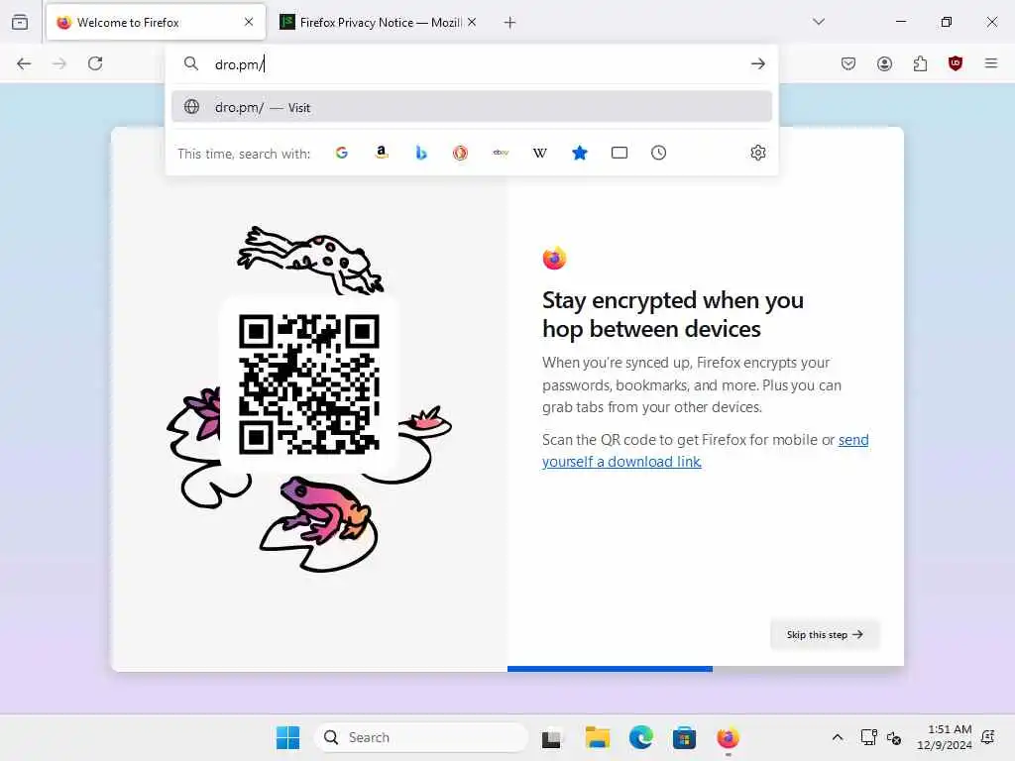This screenshot has width=1015, height=761.
Task: Search this time with DuckDuckGo
Action: (460, 153)
